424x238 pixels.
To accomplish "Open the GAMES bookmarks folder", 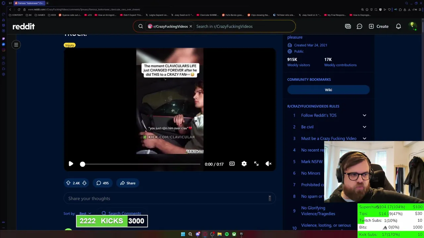I will [x=40, y=15].
